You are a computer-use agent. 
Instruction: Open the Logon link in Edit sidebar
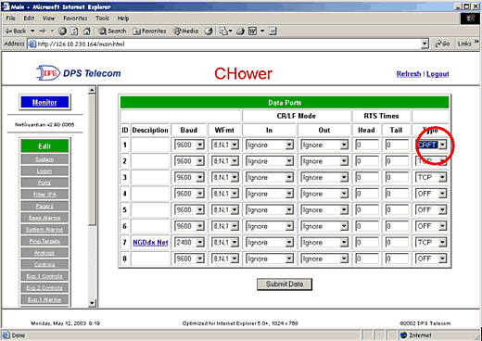[44, 171]
